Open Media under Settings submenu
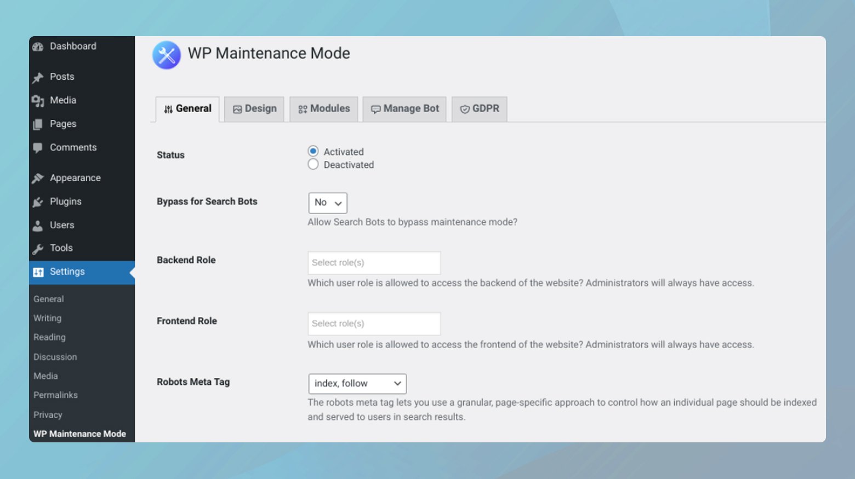The image size is (855, 479). click(45, 376)
